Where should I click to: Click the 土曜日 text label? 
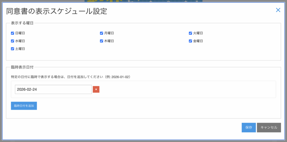pos(20,49)
